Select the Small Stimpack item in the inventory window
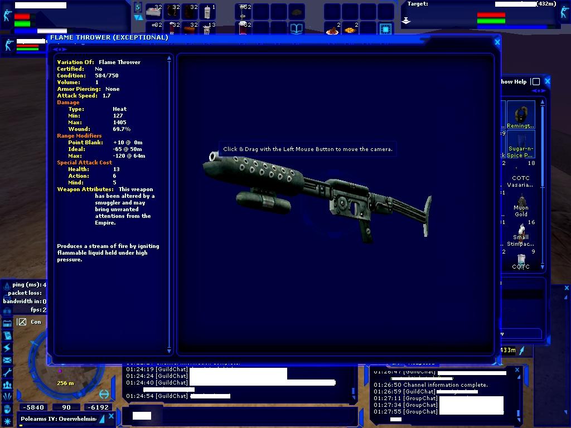The height and width of the screenshot is (428, 571). pyautogui.click(x=521, y=234)
